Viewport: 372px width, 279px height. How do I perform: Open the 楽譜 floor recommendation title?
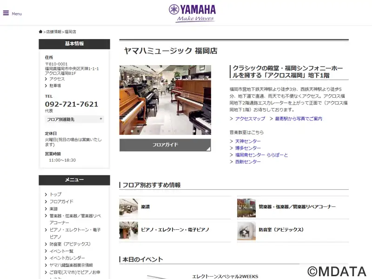[145, 207]
